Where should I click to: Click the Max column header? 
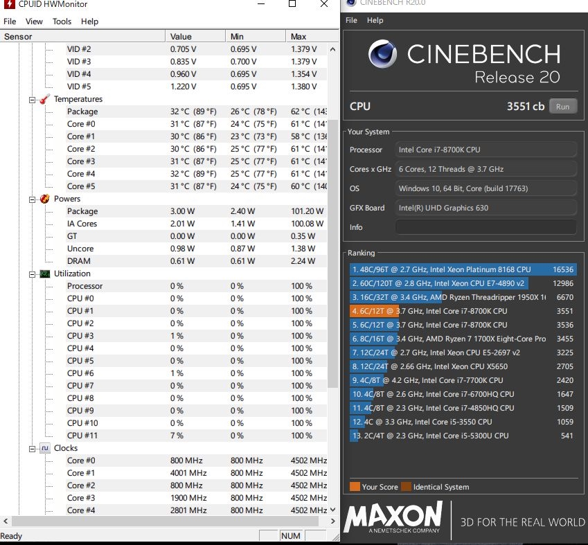point(312,37)
